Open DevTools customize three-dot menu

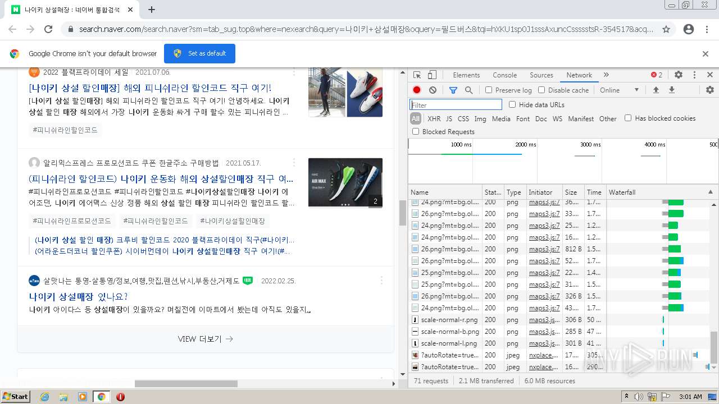694,75
